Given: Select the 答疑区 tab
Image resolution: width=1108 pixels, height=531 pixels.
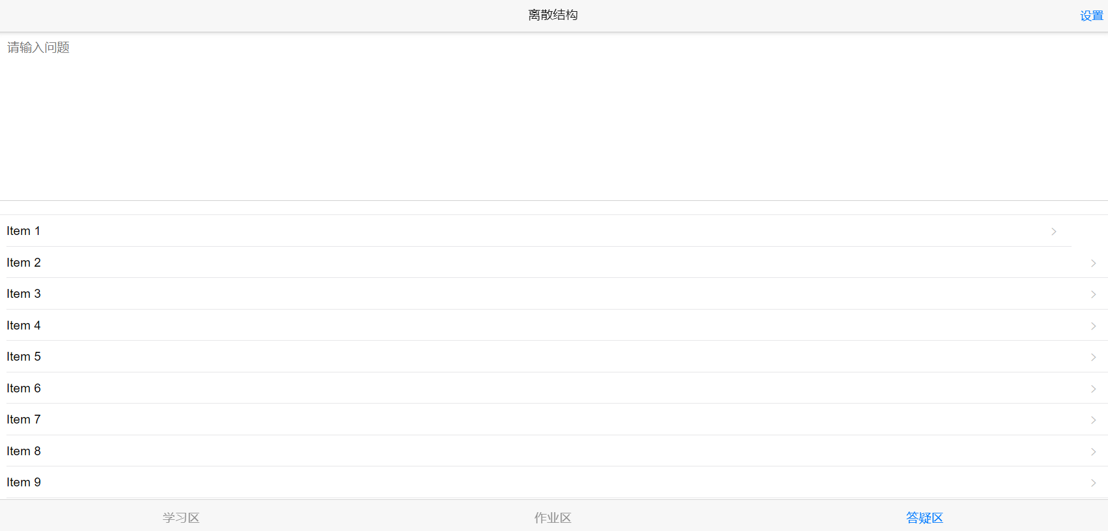Looking at the screenshot, I should tap(924, 517).
